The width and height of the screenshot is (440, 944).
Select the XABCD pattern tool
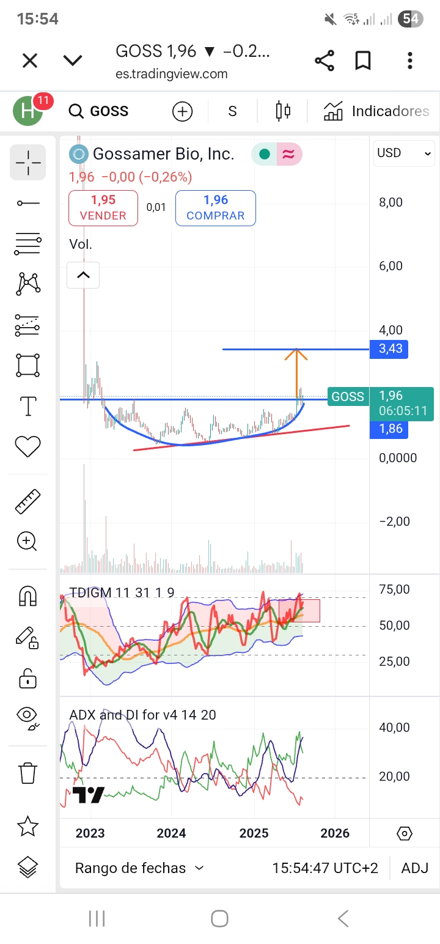click(x=28, y=284)
